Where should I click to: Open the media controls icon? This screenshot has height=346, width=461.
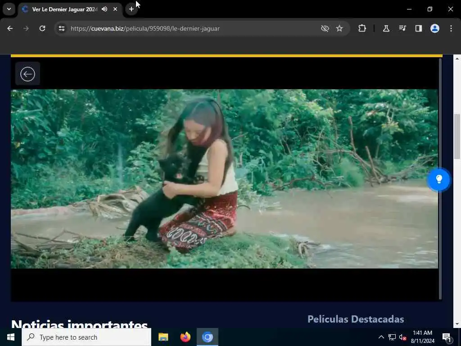[402, 28]
